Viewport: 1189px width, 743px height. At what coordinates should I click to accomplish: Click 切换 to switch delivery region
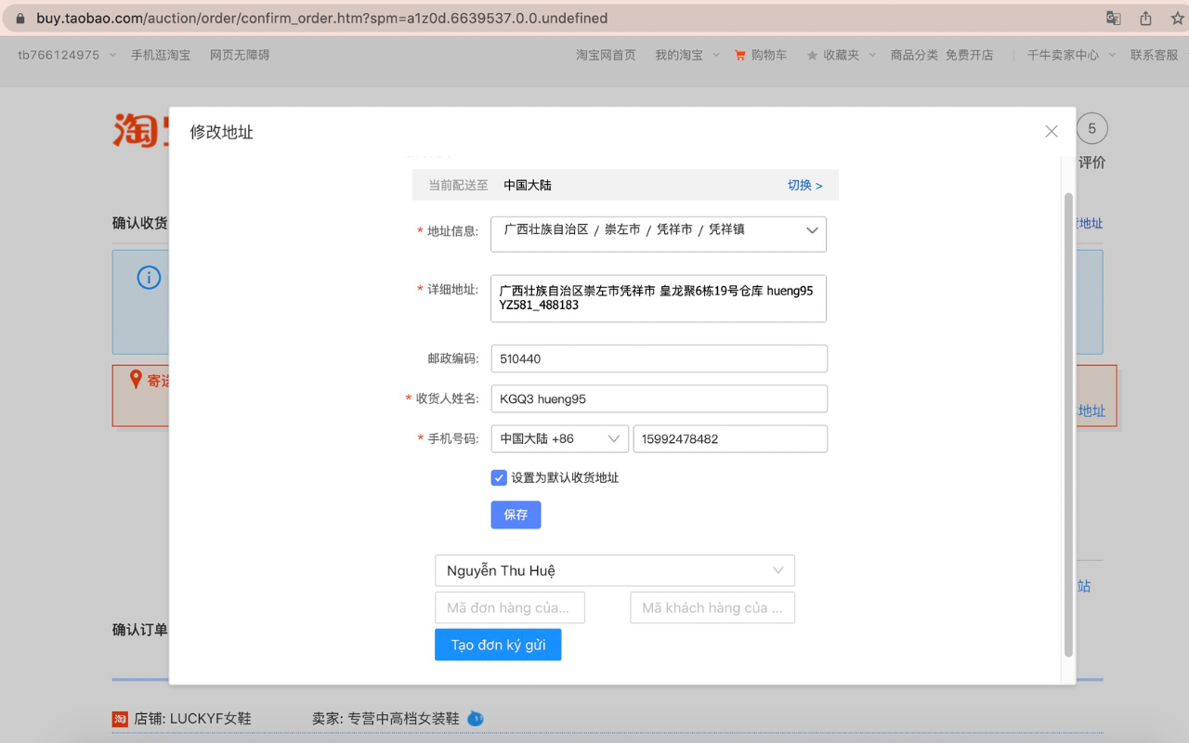[x=804, y=185]
